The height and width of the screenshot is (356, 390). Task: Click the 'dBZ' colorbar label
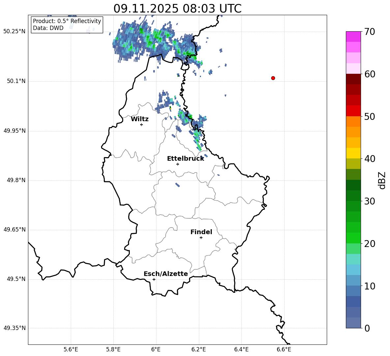(x=382, y=180)
